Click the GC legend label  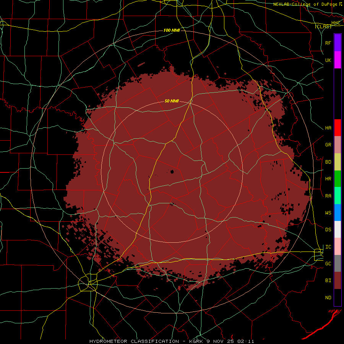328,264
